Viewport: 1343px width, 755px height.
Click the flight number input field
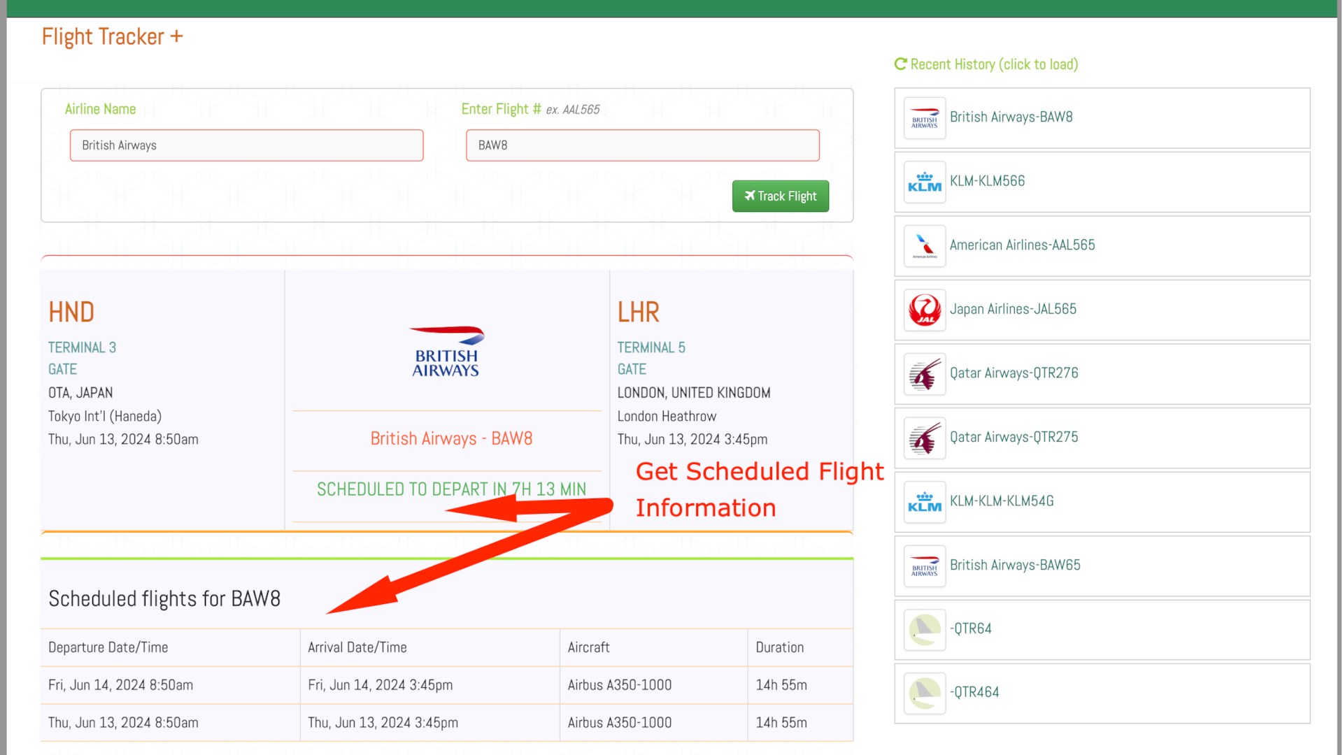click(643, 145)
